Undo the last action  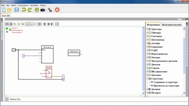tap(24, 10)
